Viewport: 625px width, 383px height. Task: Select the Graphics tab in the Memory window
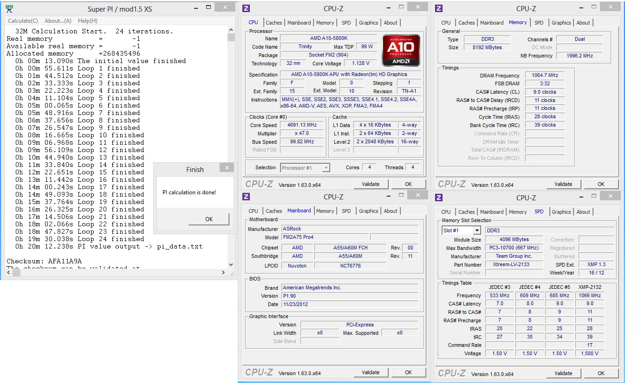click(561, 23)
